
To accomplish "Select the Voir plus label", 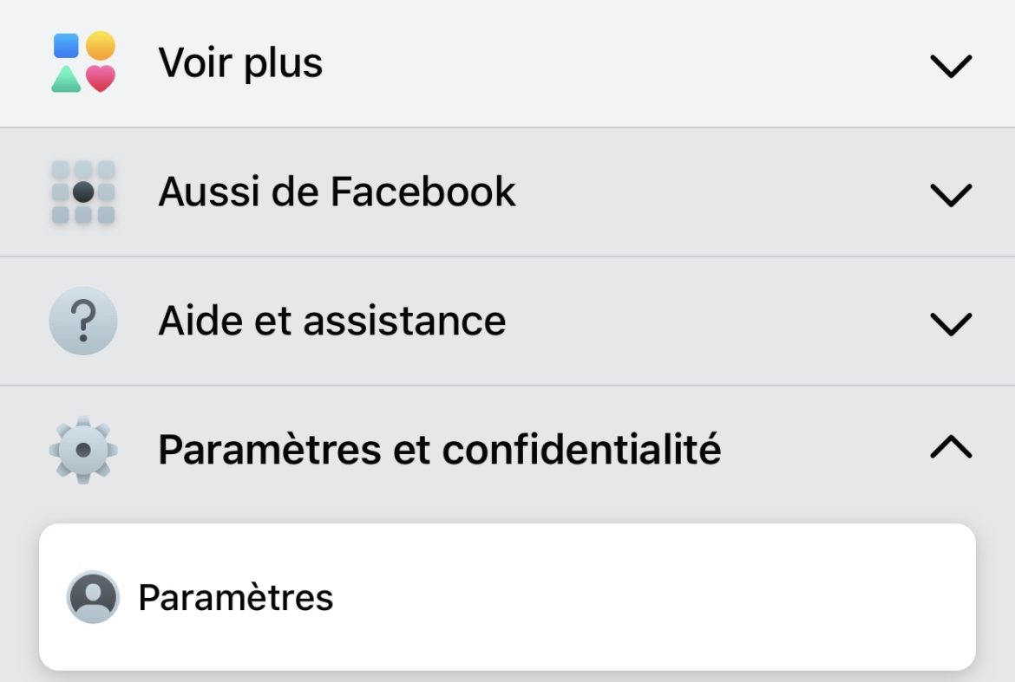I will [x=240, y=62].
